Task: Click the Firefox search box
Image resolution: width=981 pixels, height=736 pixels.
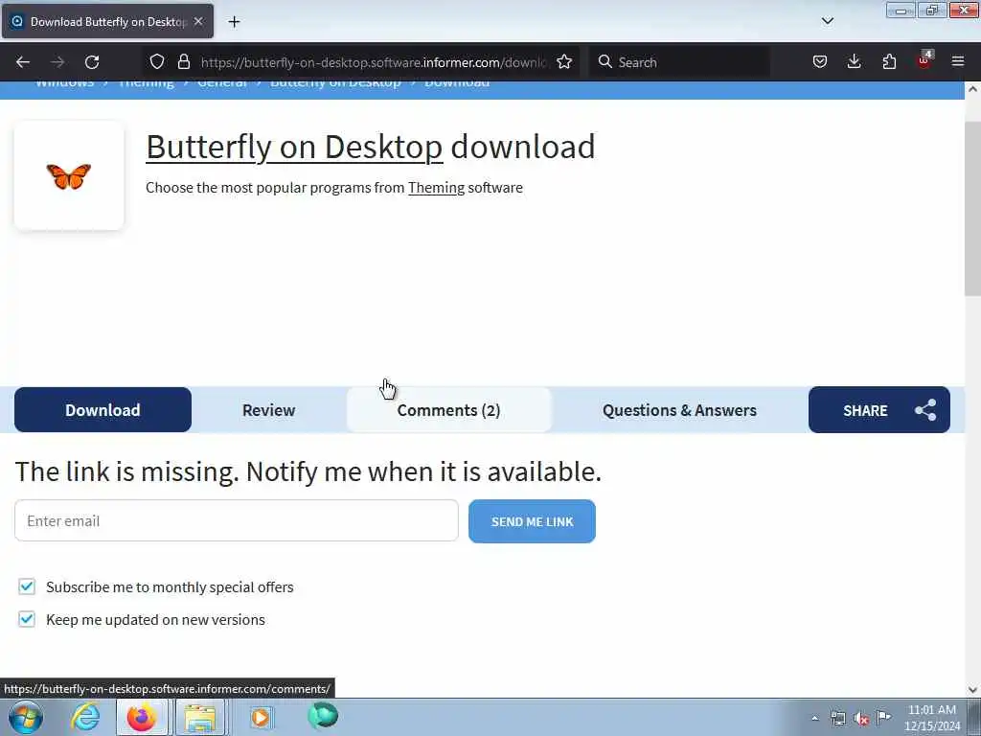Action: pyautogui.click(x=679, y=62)
